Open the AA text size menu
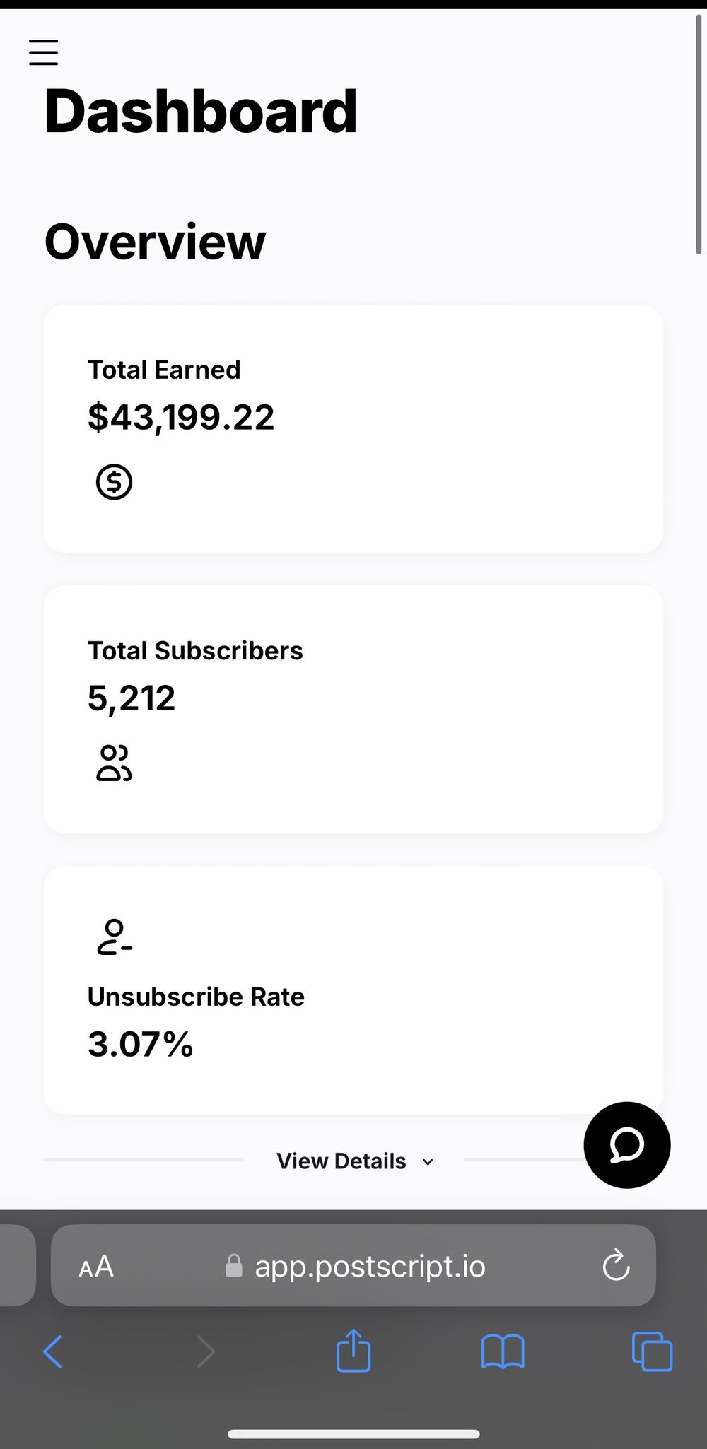The height and width of the screenshot is (1449, 707). [x=96, y=1266]
